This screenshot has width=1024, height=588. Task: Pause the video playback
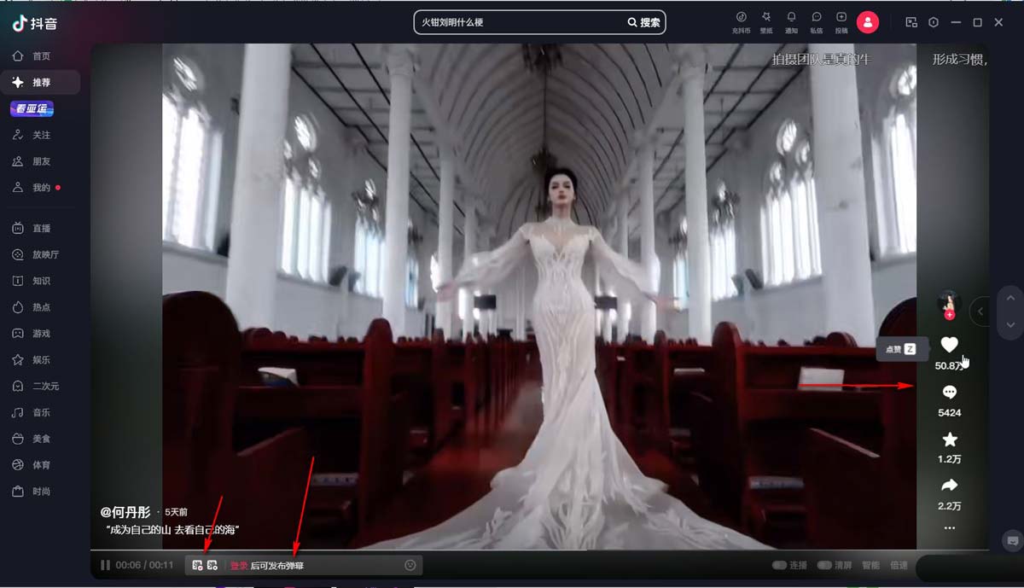coord(105,565)
